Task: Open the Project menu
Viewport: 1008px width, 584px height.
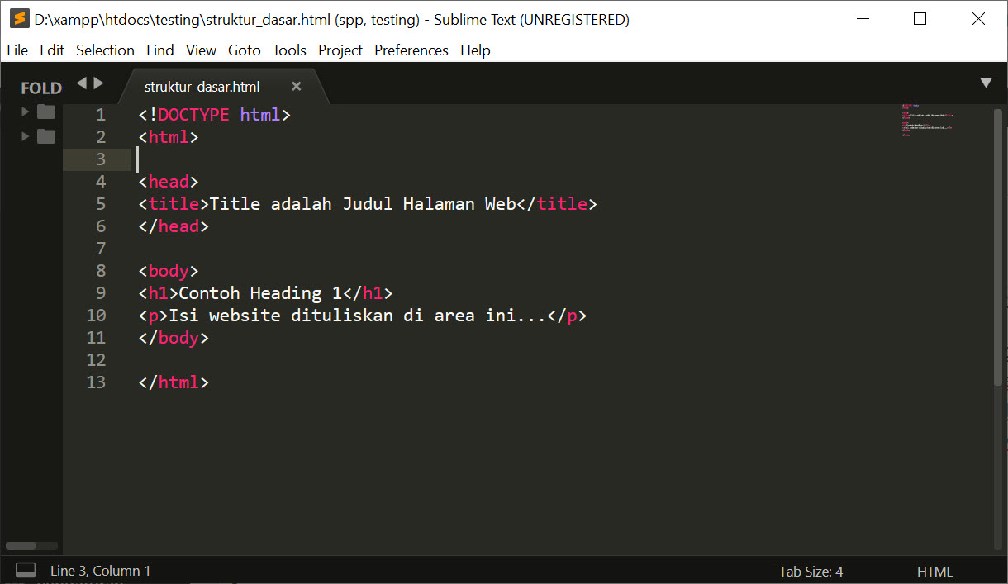Action: [x=340, y=50]
